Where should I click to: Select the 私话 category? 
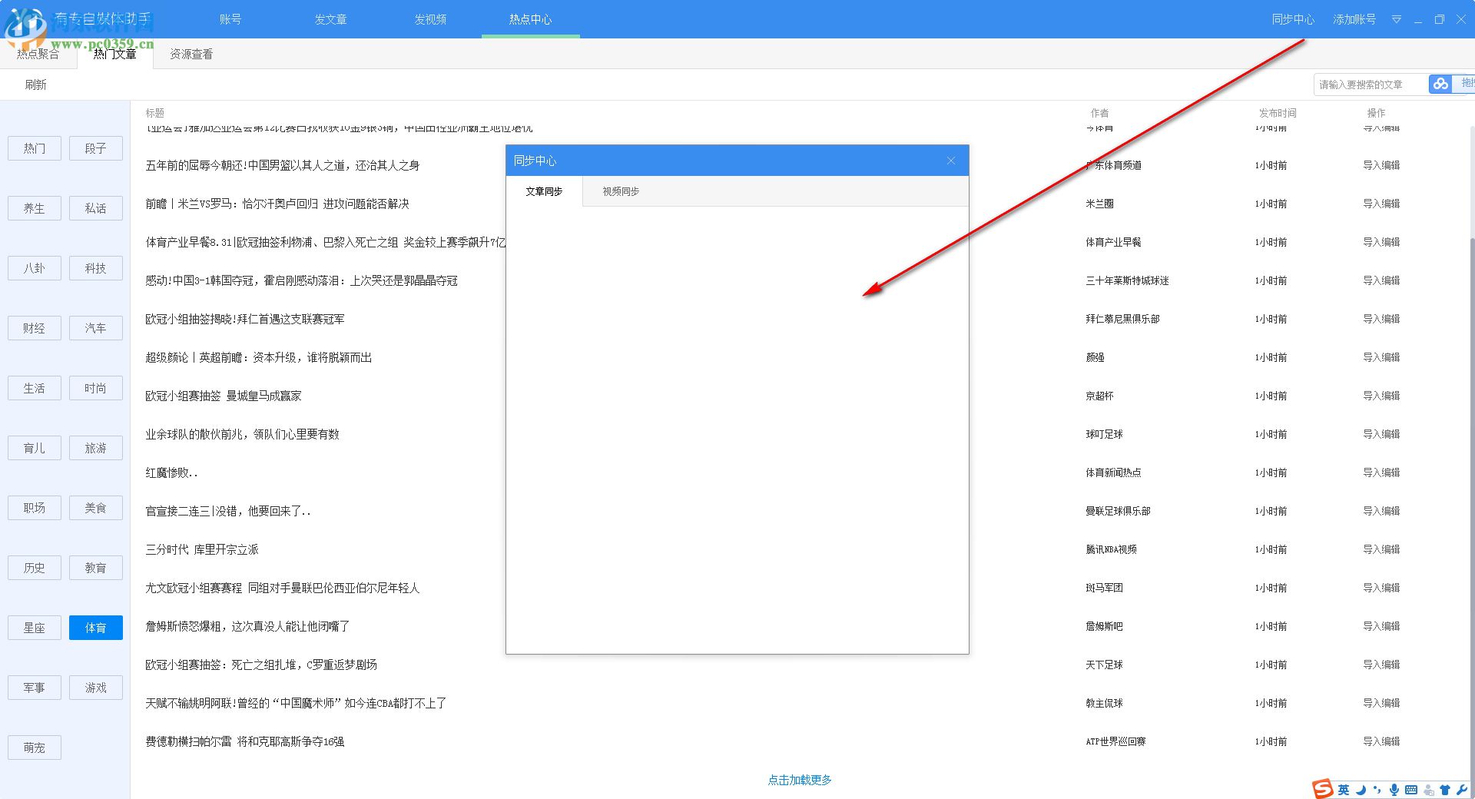[x=96, y=208]
